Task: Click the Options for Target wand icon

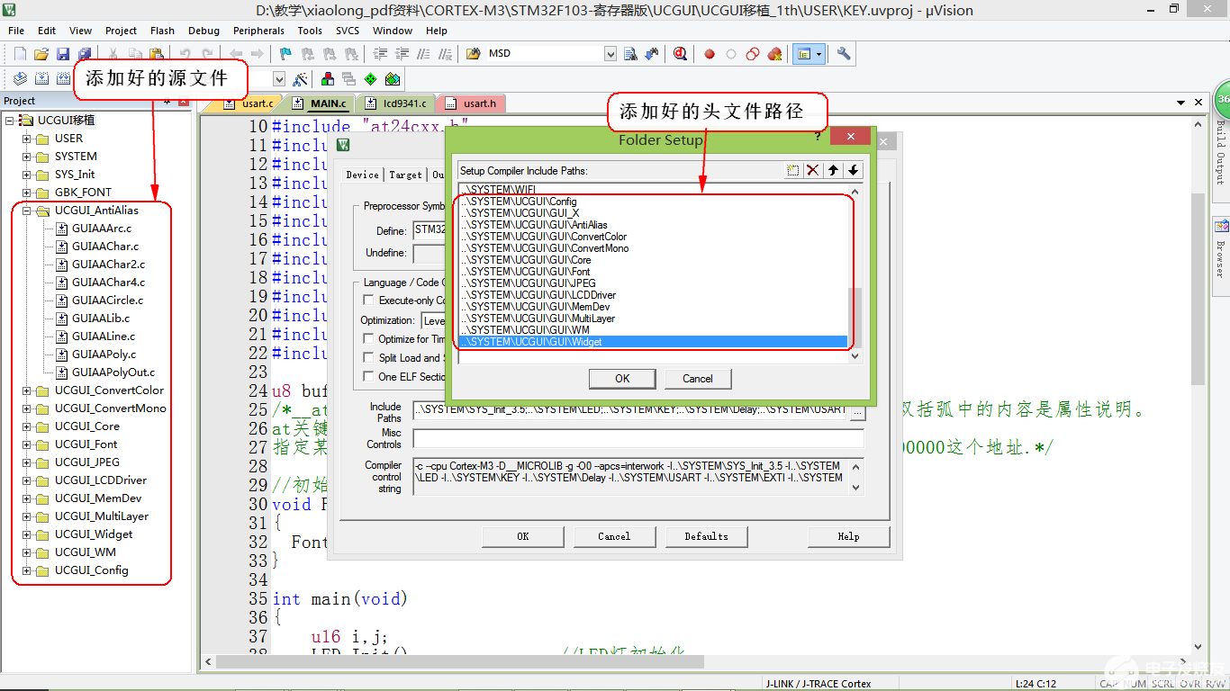Action: click(301, 79)
